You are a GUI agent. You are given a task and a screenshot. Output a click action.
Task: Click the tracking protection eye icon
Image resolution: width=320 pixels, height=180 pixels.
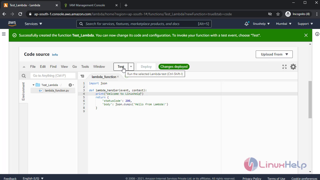270,14
